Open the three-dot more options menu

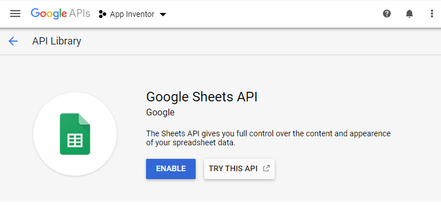tap(432, 14)
